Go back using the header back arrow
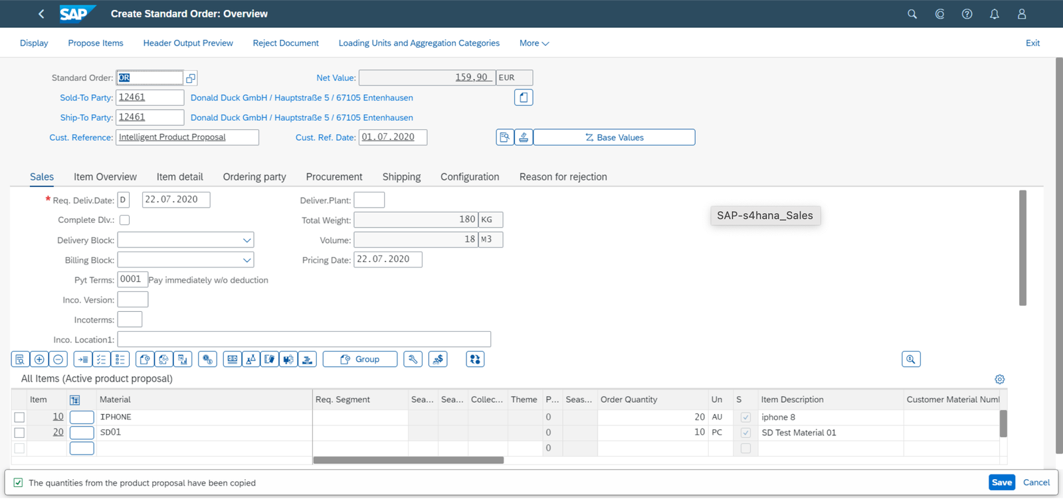1063x499 pixels. pos(41,14)
